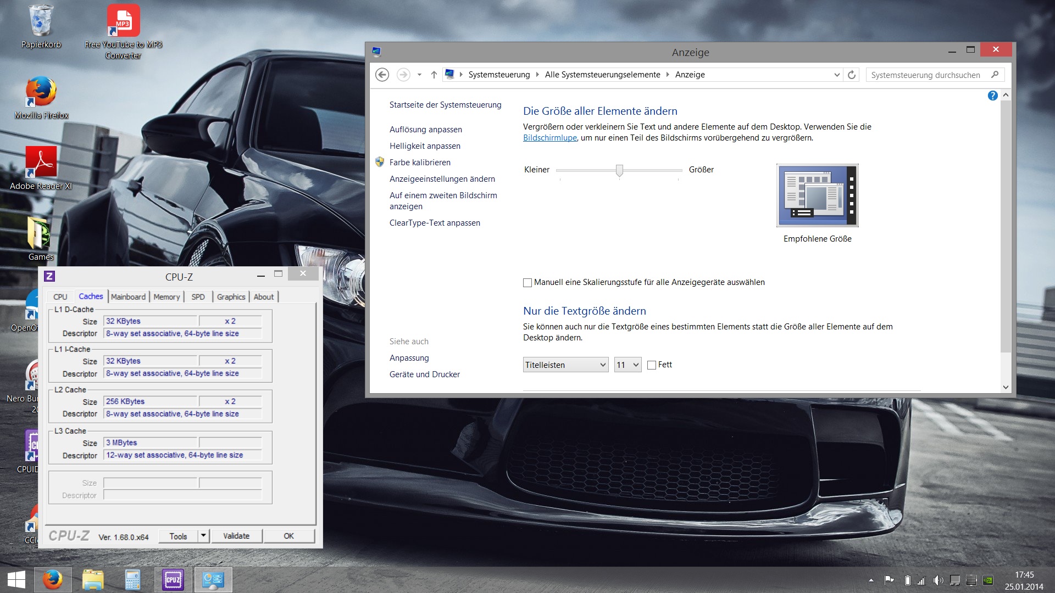Expand the Titelleisten element dropdown
This screenshot has height=593, width=1055.
[x=565, y=365]
